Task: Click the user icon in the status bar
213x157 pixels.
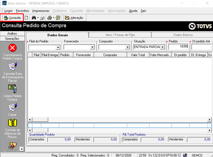Action: [x=185, y=155]
